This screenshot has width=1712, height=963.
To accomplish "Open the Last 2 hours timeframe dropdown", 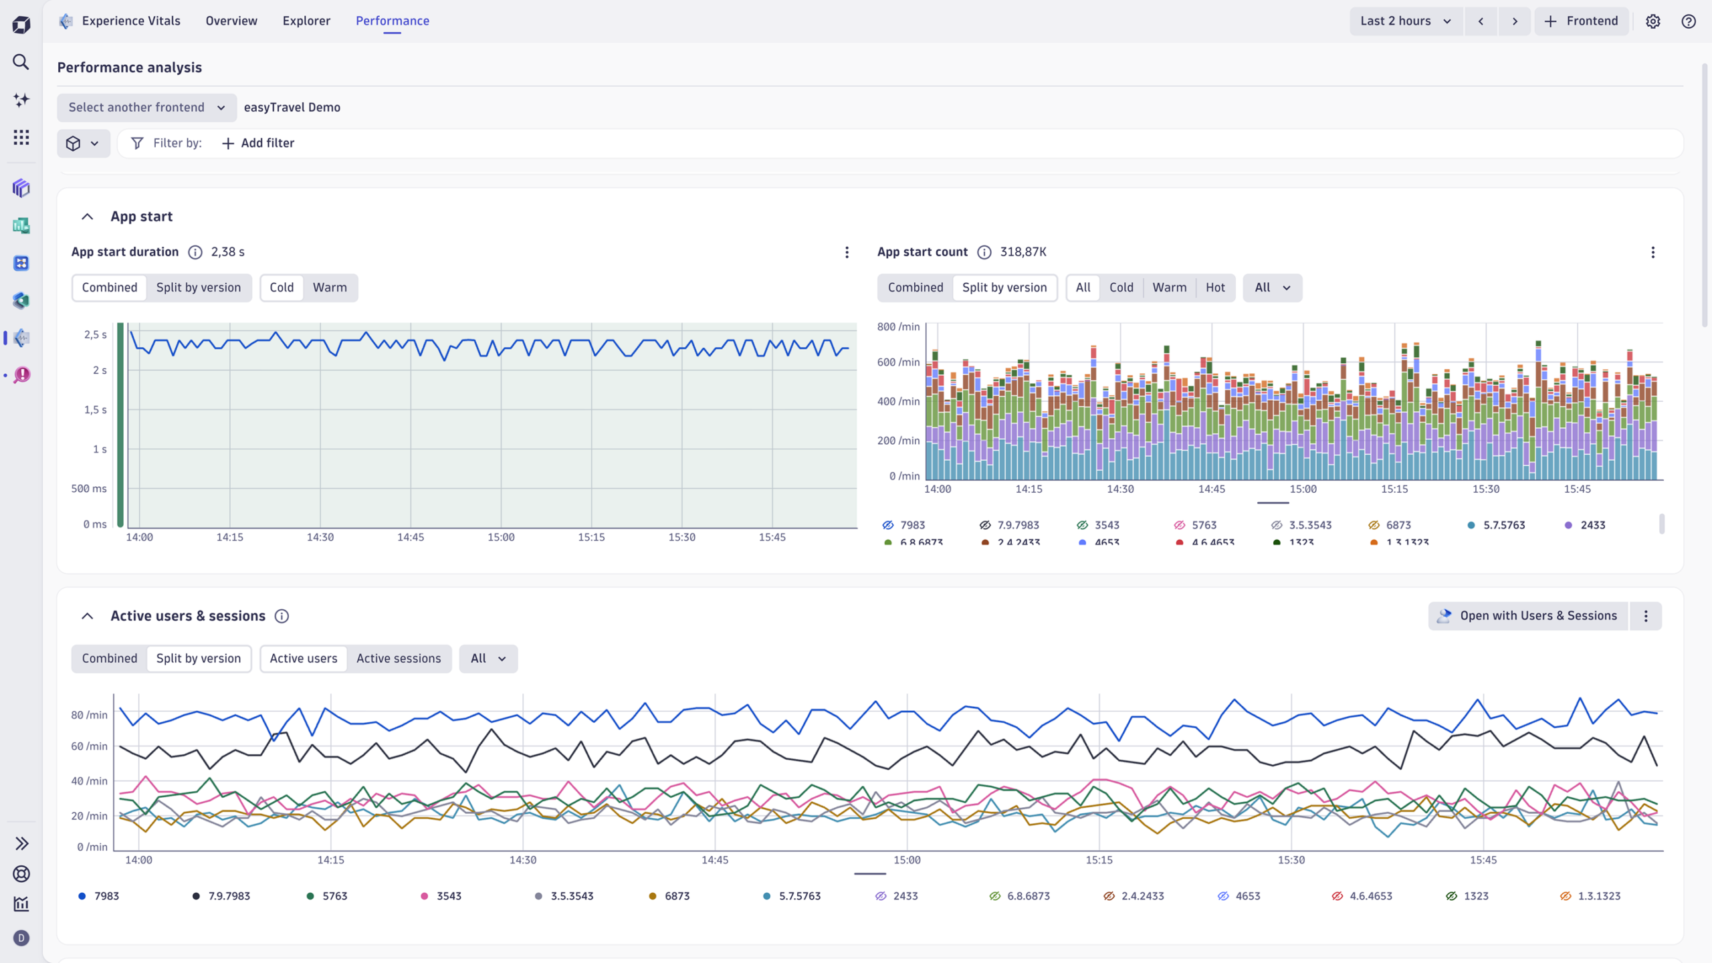I will 1405,21.
